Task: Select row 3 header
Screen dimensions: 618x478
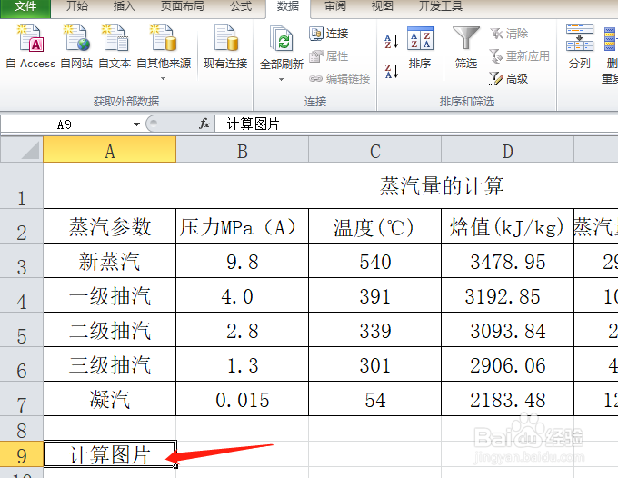Action: [x=22, y=261]
